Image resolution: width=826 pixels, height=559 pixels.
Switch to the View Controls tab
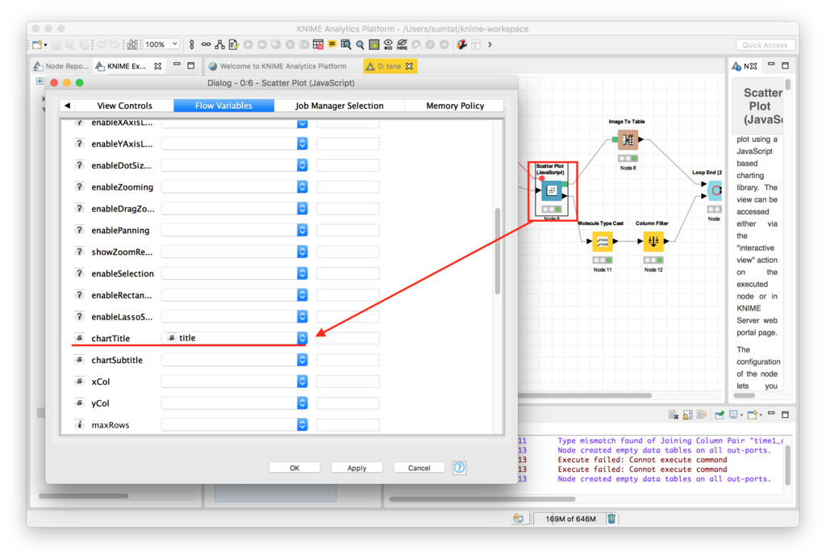coord(124,106)
